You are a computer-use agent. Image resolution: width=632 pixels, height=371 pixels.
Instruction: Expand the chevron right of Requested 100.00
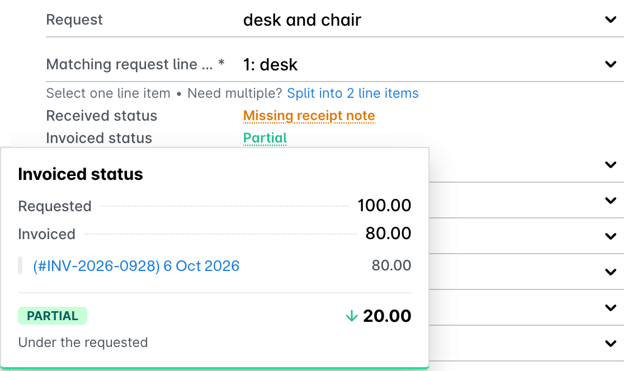[611, 201]
